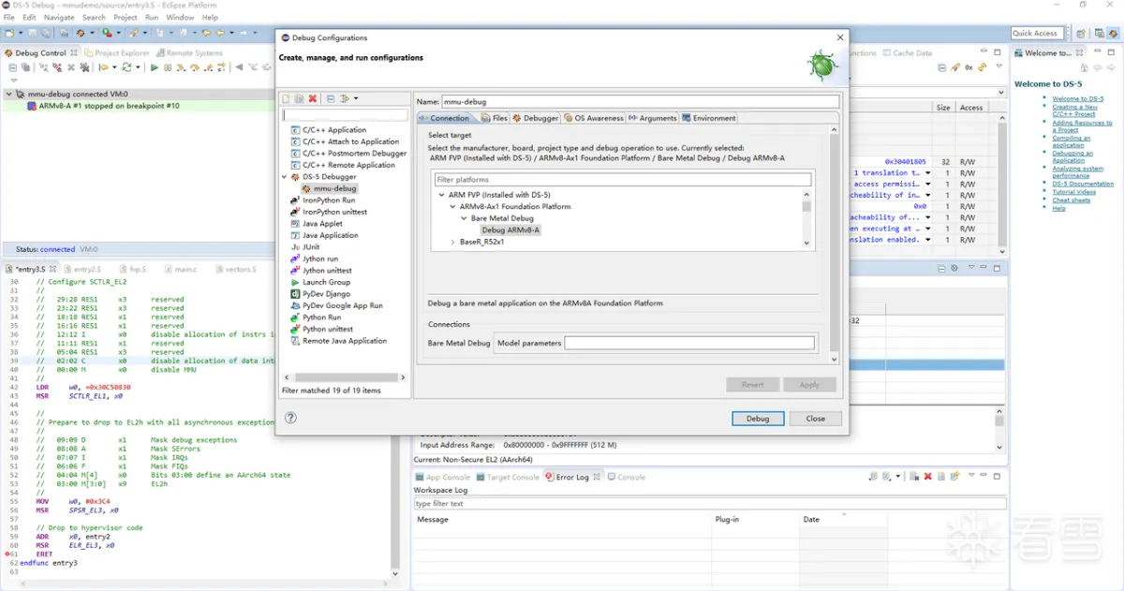Click the Continue (green play) icon in Debug Control
Screen dimensions: 1124x591
[155, 67]
